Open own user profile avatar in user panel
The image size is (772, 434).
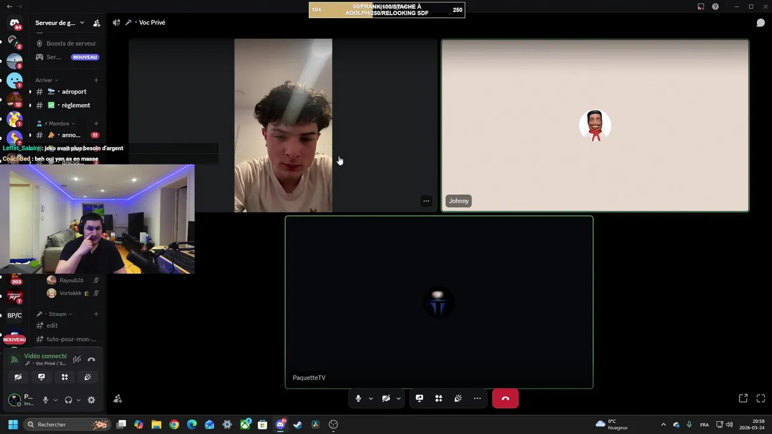[14, 400]
